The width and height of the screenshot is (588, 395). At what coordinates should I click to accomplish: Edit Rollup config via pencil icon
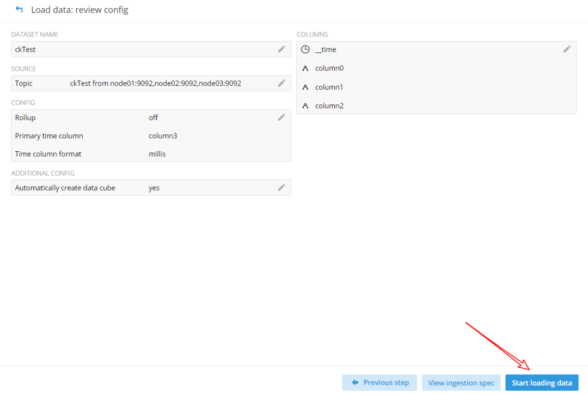(x=281, y=118)
